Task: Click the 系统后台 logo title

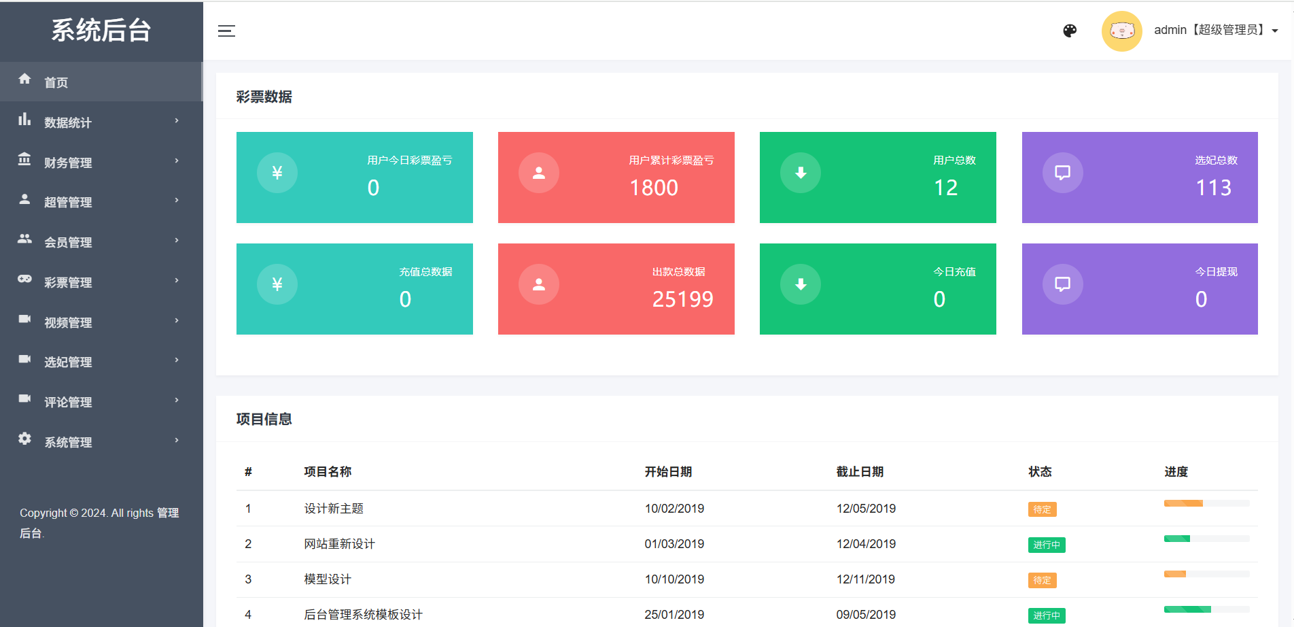Action: tap(101, 31)
